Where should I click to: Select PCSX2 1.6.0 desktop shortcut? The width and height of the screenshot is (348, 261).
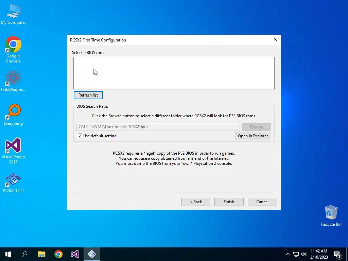13,182
